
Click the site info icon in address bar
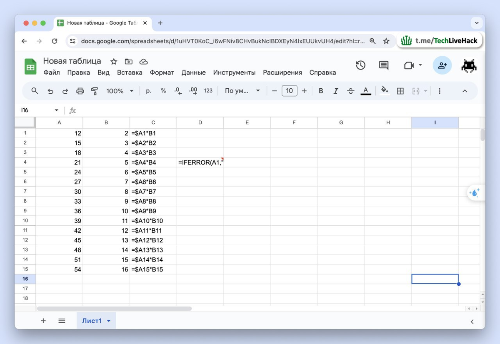[73, 41]
